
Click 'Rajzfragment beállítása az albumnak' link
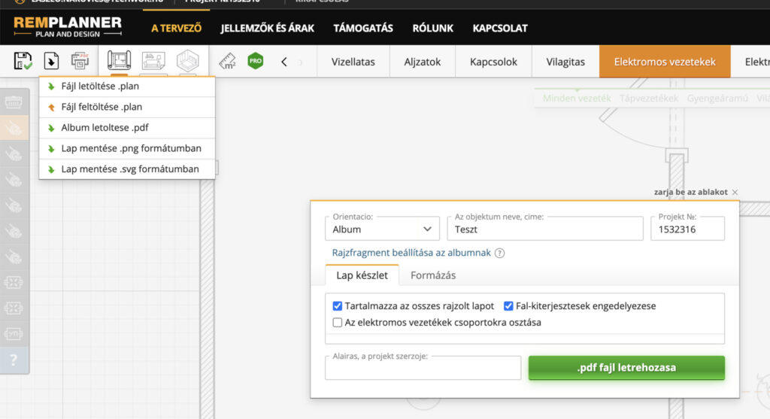pyautogui.click(x=411, y=253)
